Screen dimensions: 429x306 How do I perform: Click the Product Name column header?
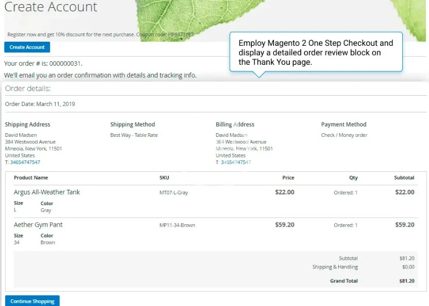pyautogui.click(x=31, y=178)
